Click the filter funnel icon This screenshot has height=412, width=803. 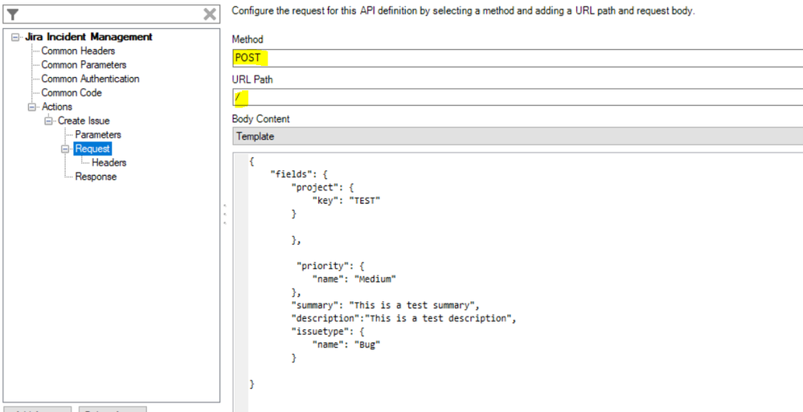[x=13, y=14]
